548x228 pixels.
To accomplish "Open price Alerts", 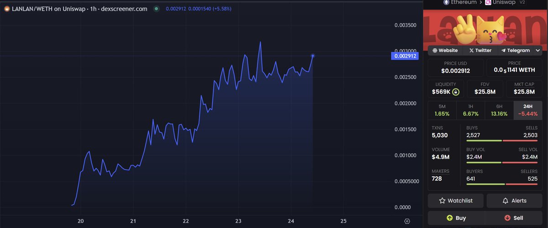I will pos(515,201).
